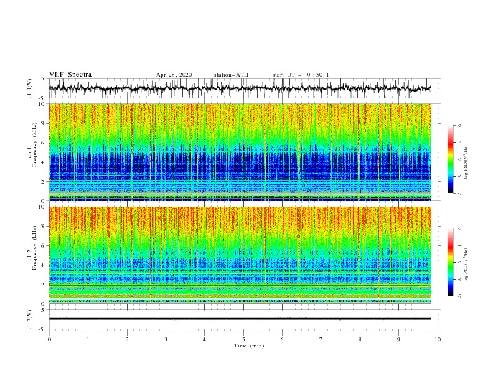Screen dimensions: 493x381
Task: Click the "1" minute tick label
Action: point(88,339)
